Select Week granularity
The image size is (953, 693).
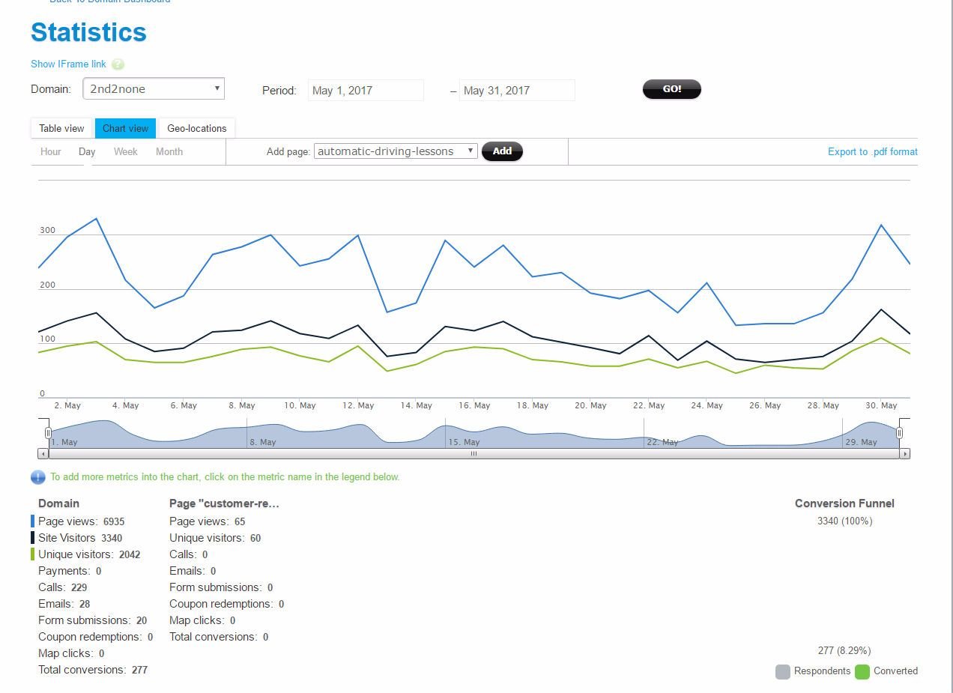[x=126, y=151]
